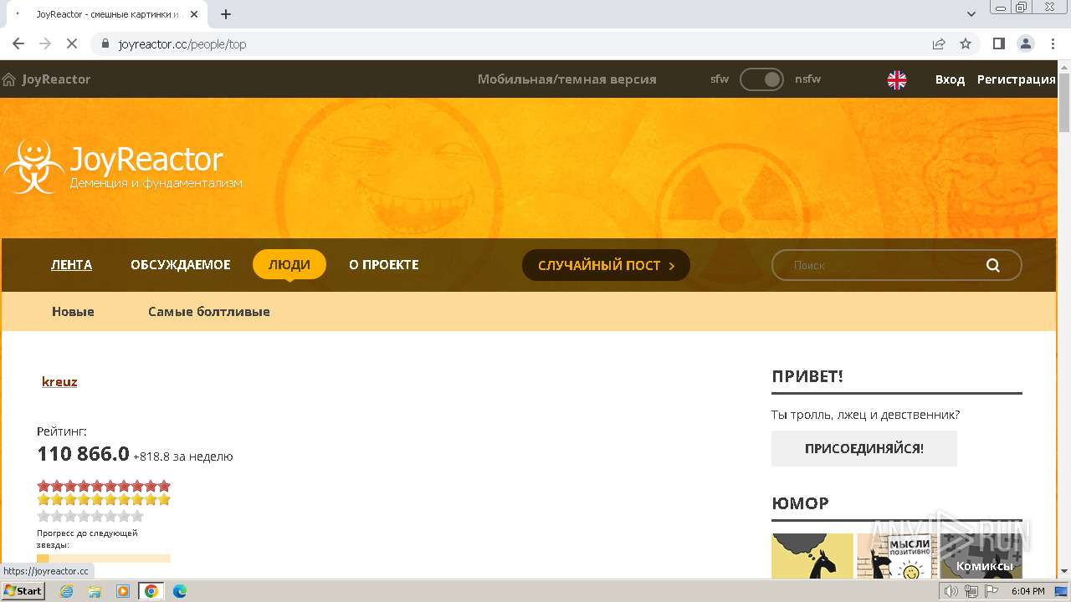
Task: Open media player from taskbar
Action: coord(123,591)
